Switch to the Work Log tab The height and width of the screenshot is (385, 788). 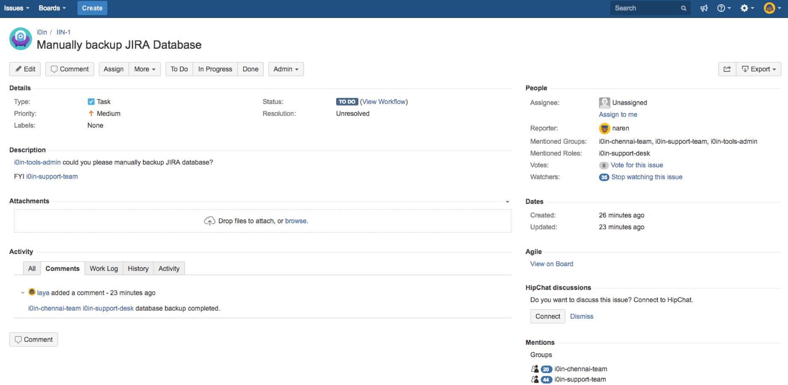click(x=104, y=269)
